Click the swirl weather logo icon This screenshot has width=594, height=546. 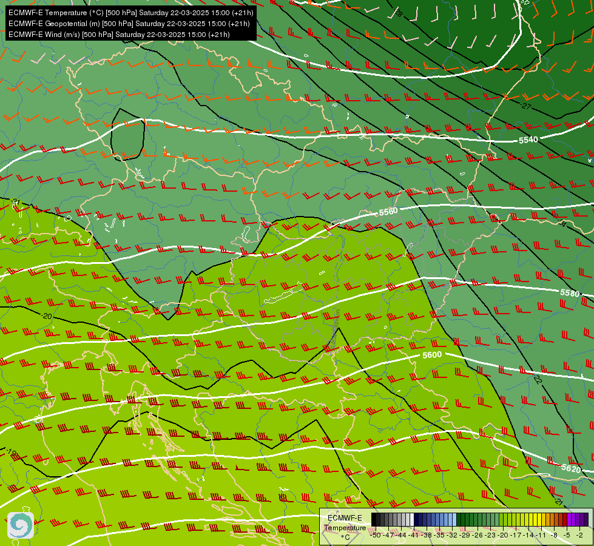[x=21, y=525]
